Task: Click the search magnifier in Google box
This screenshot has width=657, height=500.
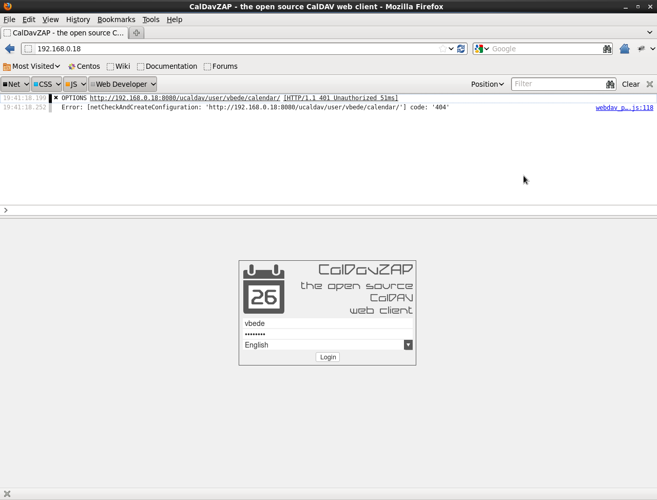Action: [x=607, y=49]
